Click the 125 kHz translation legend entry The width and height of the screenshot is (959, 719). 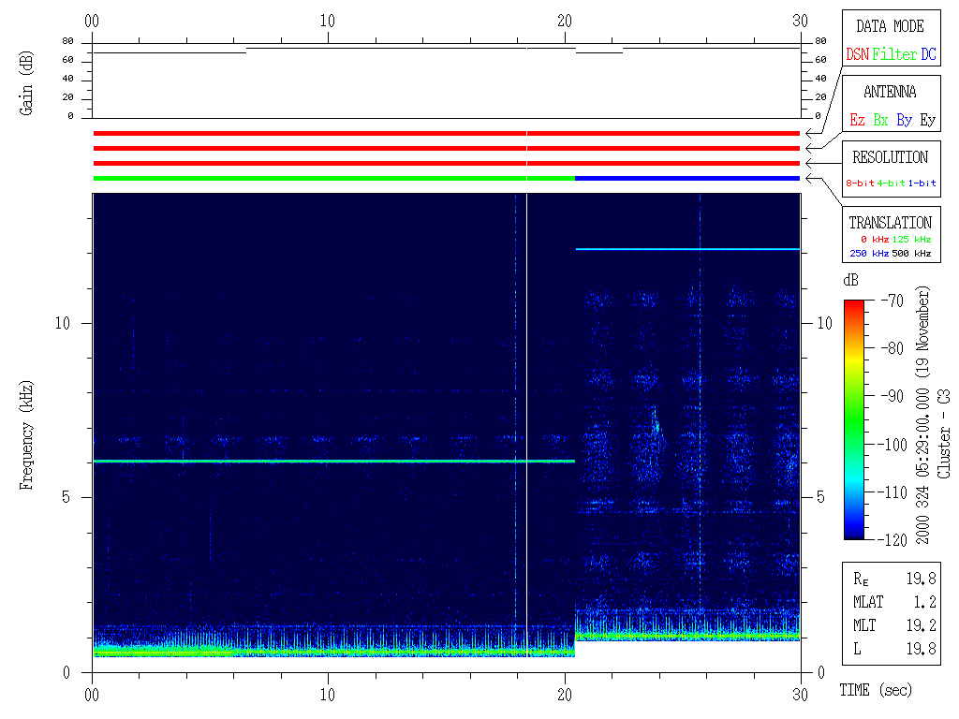click(911, 240)
